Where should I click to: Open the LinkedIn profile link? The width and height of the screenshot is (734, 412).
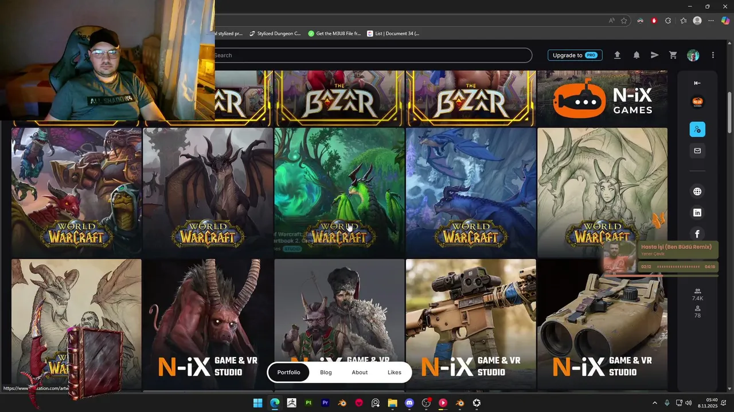coord(697,213)
